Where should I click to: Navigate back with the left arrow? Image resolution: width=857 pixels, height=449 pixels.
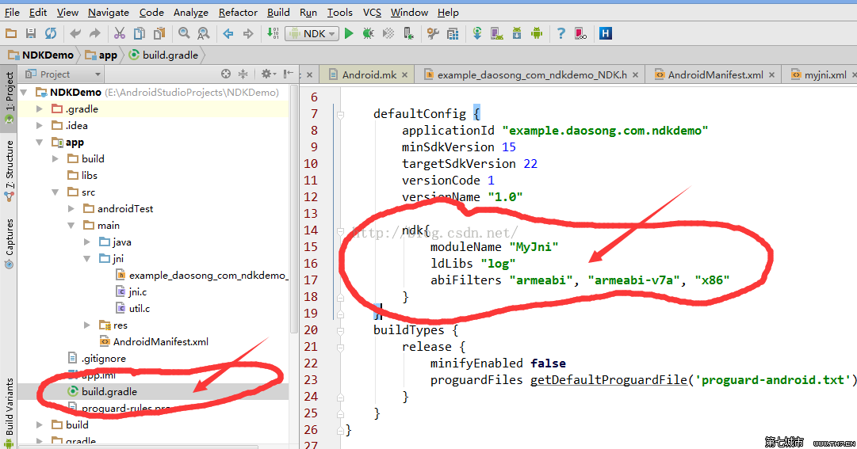tap(228, 34)
